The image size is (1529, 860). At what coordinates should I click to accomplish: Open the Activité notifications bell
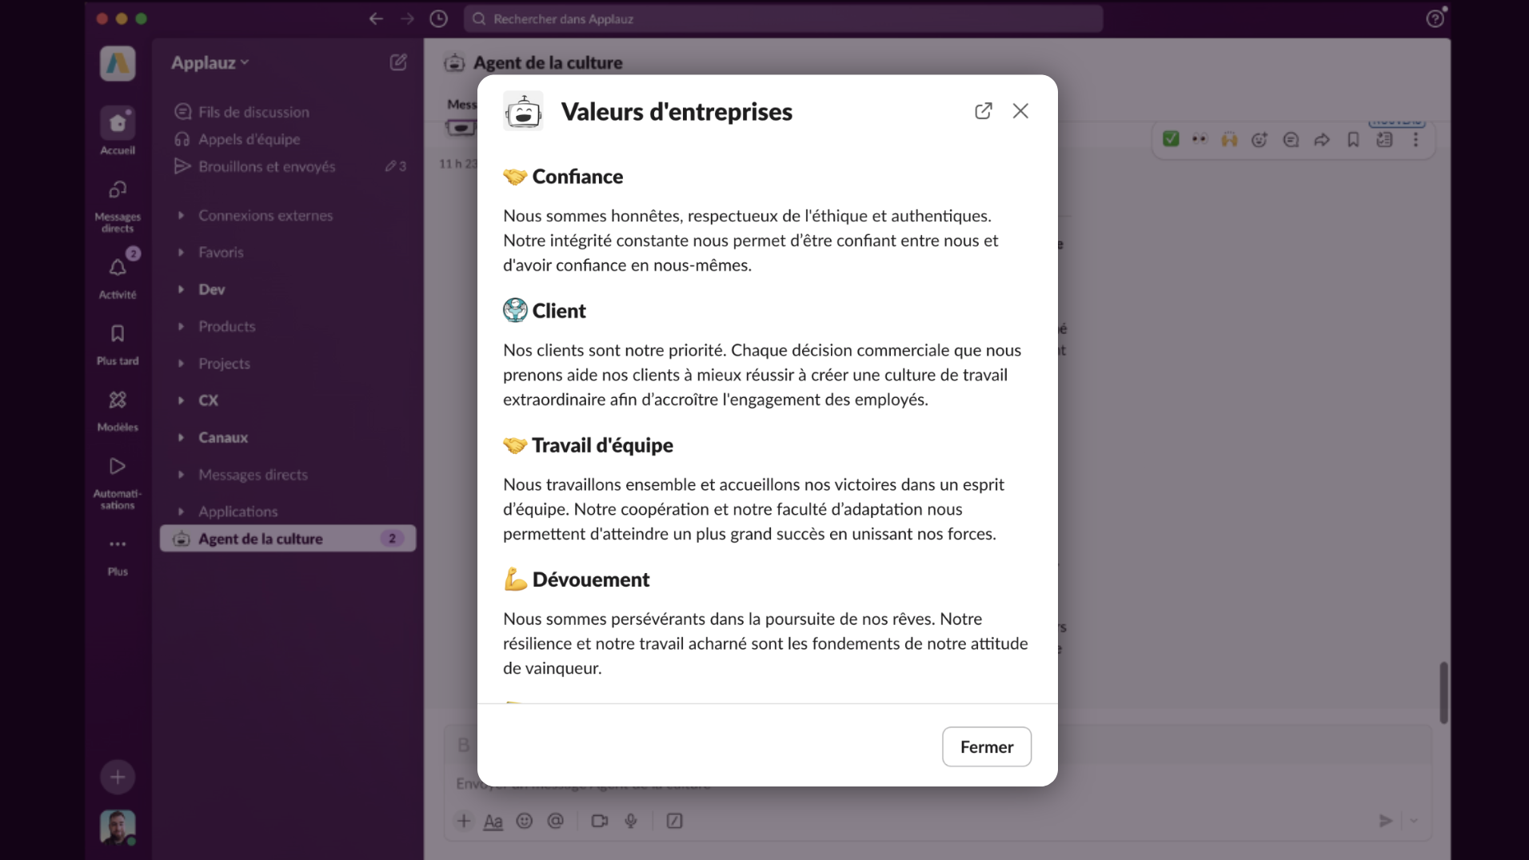pyautogui.click(x=118, y=269)
